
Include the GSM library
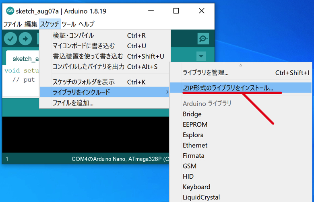click(241, 166)
